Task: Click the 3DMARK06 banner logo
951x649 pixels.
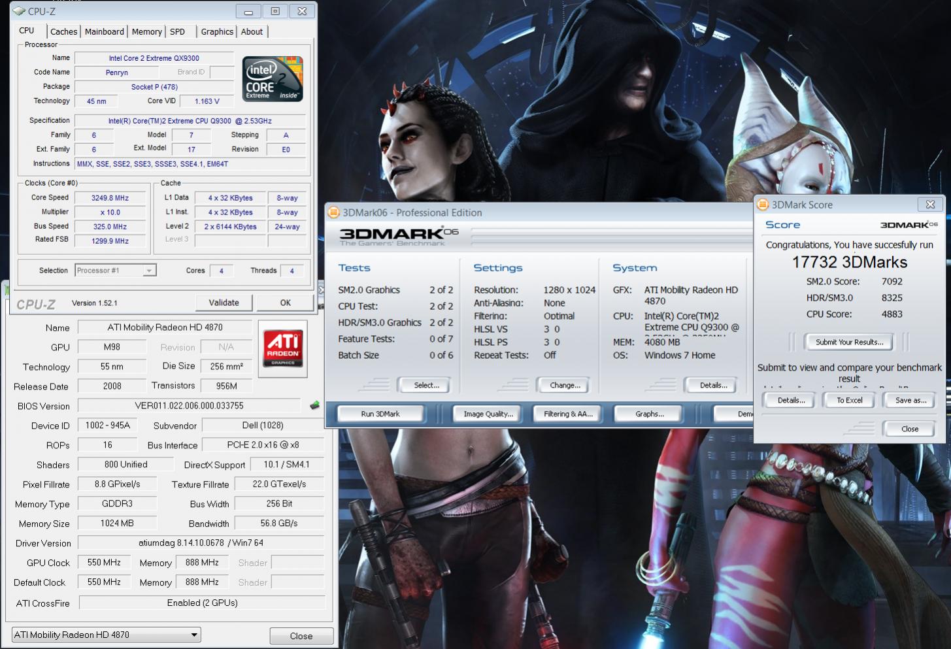Action: (x=399, y=236)
